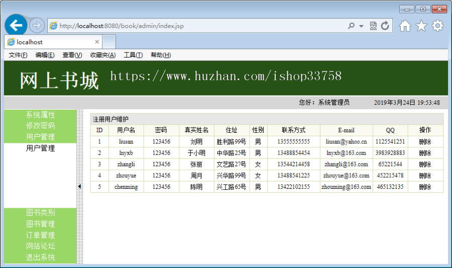Viewport: 452px width, 268px height.
Task: Click the address 胜利路99号
Action: [232, 142]
